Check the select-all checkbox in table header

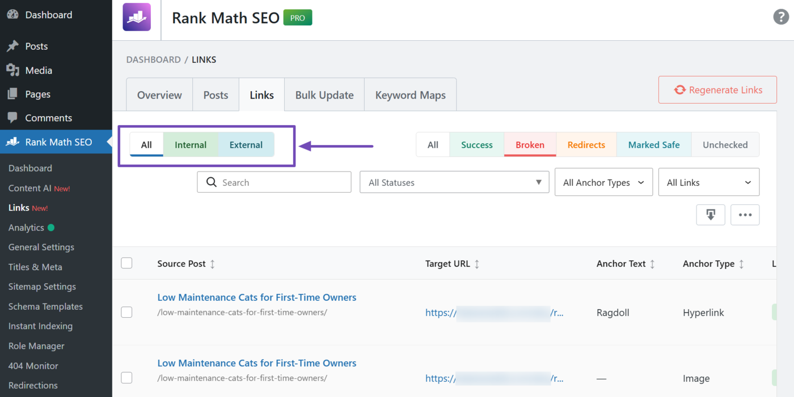tap(127, 263)
